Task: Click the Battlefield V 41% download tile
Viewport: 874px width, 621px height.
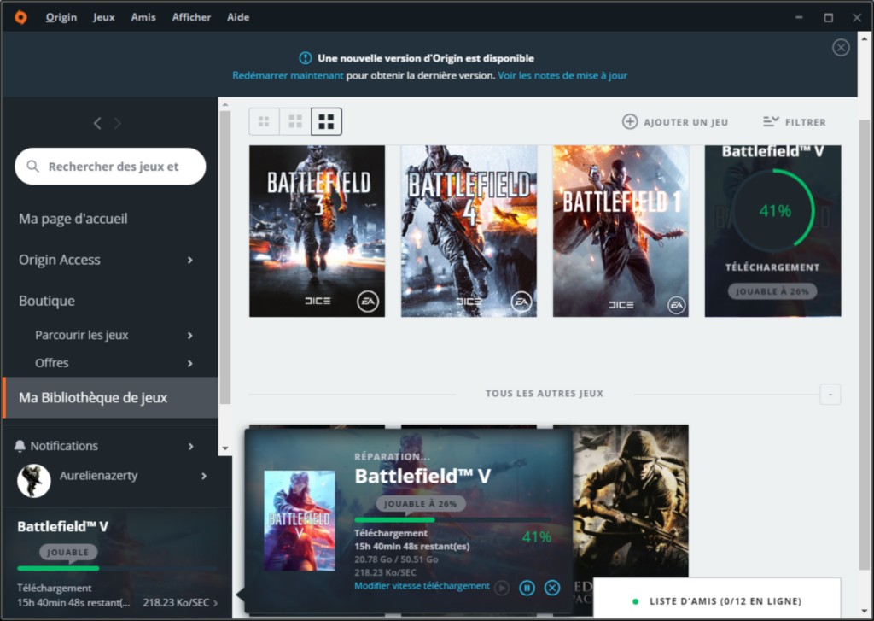Action: 772,231
